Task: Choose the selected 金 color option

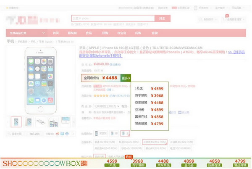Action: pyautogui.click(x=125, y=133)
